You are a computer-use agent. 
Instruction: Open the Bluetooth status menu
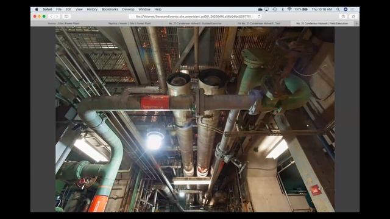(x=282, y=9)
